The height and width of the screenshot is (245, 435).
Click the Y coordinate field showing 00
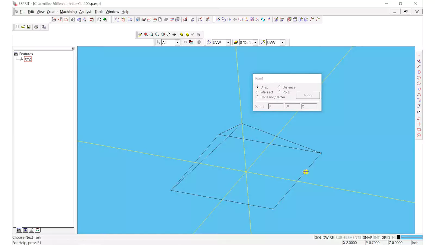click(292, 106)
